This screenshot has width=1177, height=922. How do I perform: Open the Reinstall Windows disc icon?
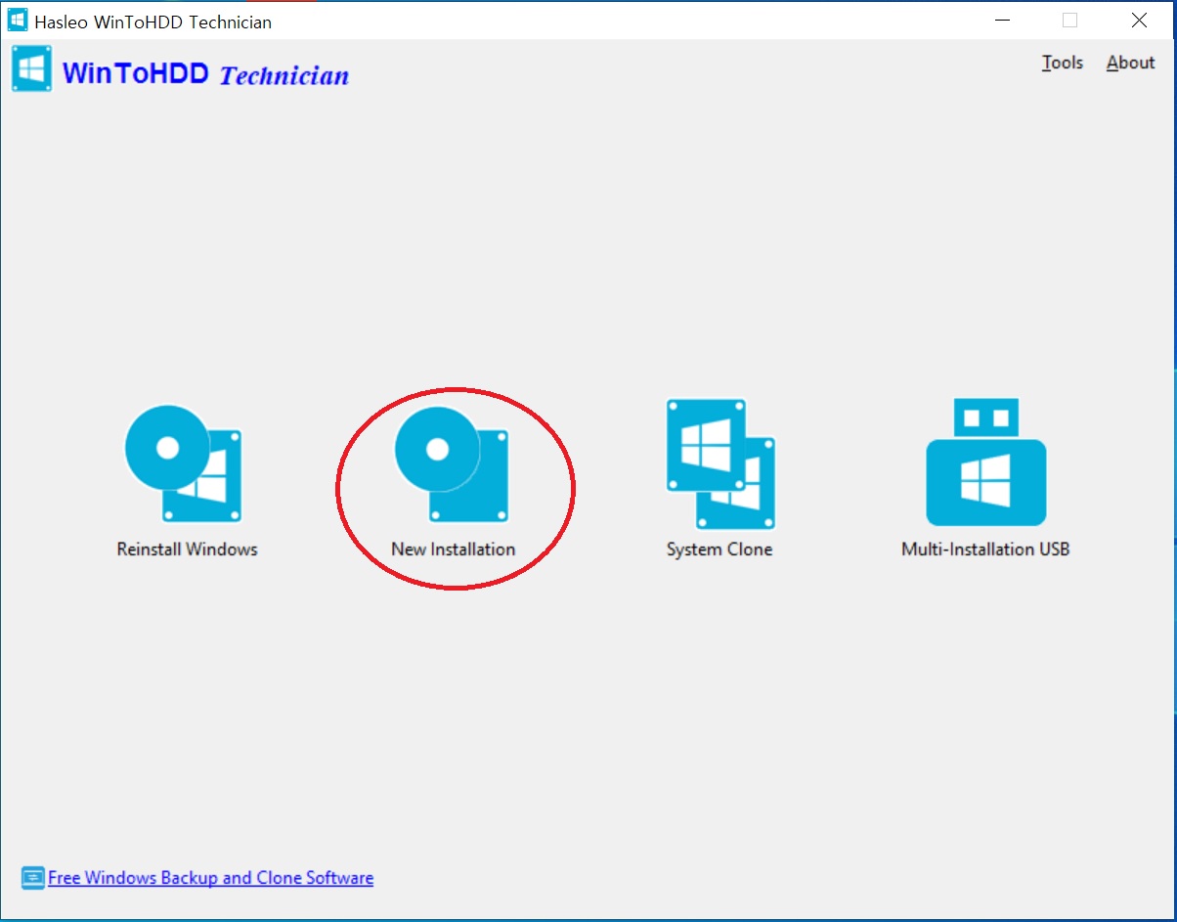183,463
